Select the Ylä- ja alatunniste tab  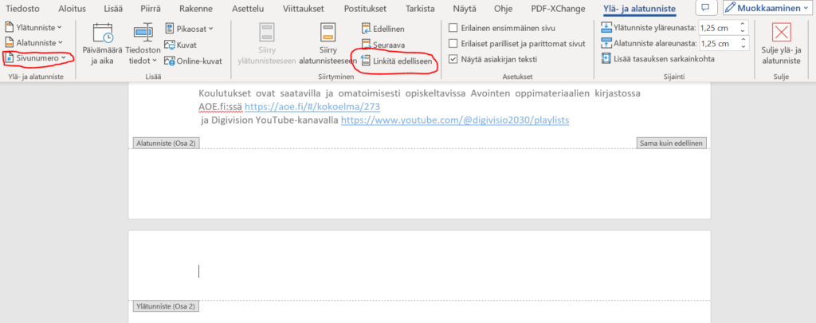639,9
